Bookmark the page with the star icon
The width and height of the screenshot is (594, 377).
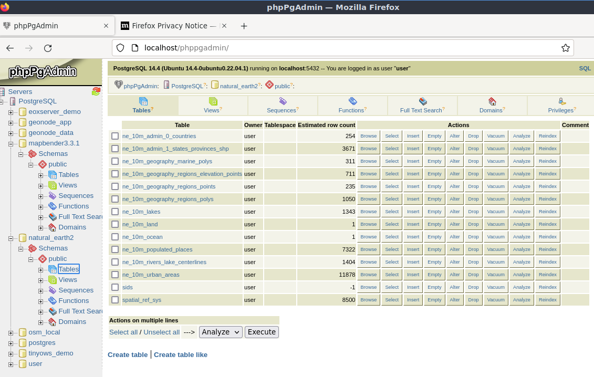click(565, 48)
